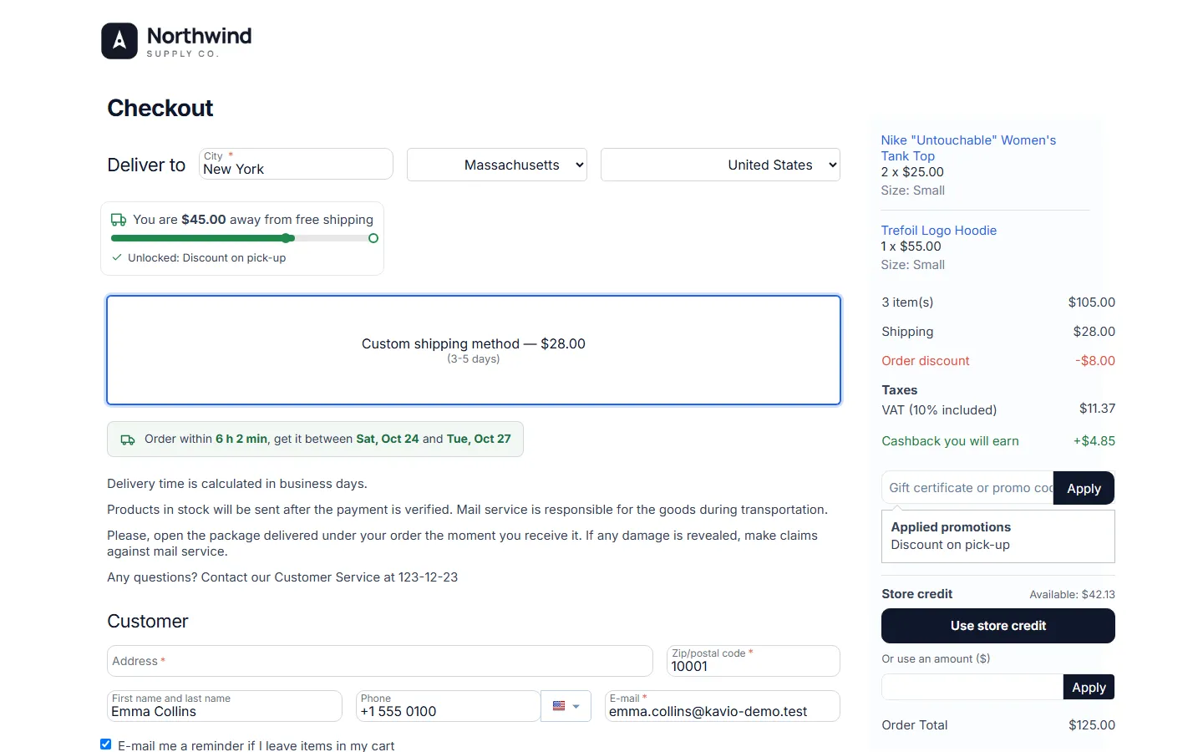Click the free shipping progress bar

[245, 238]
